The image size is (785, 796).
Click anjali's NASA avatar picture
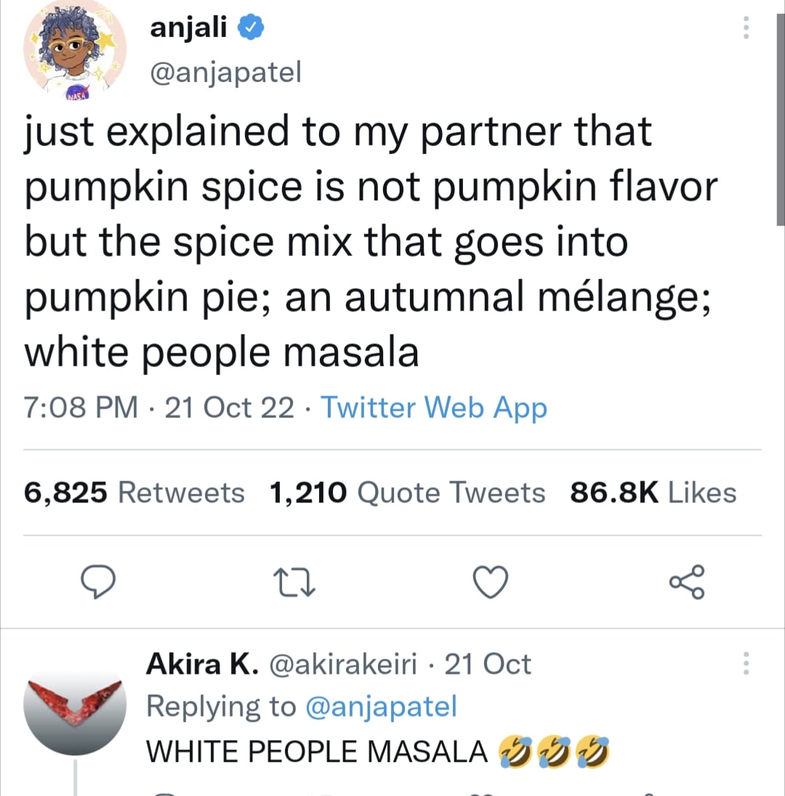(x=75, y=51)
